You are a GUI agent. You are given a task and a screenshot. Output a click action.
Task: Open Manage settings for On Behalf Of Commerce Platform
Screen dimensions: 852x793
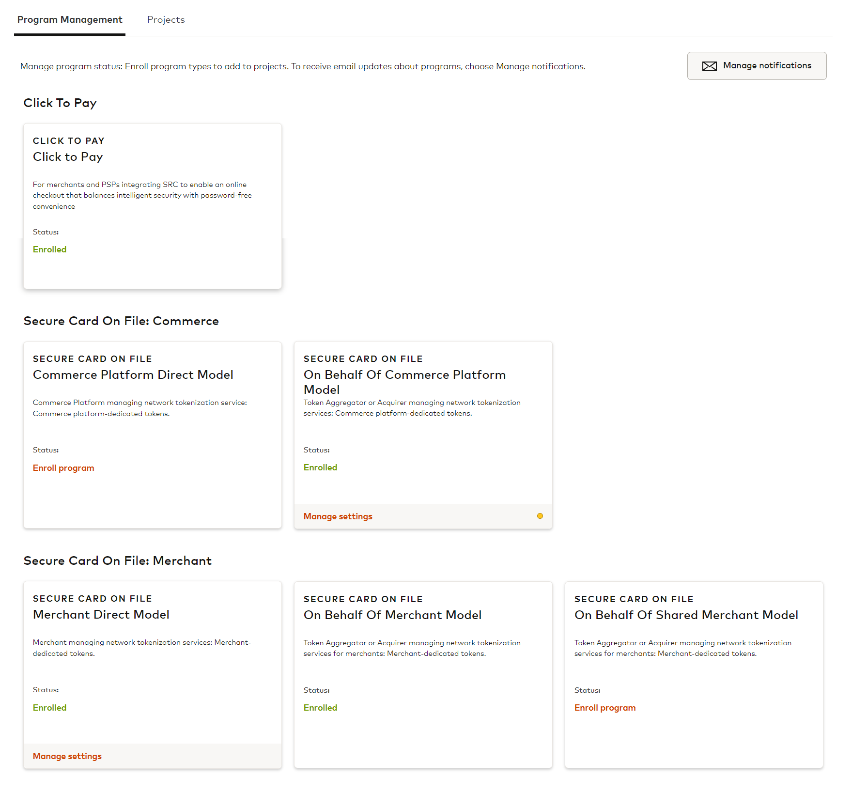point(338,516)
